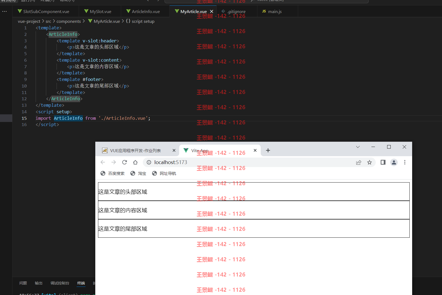Go back in the Chrome browser
The image size is (442, 295).
point(103,162)
